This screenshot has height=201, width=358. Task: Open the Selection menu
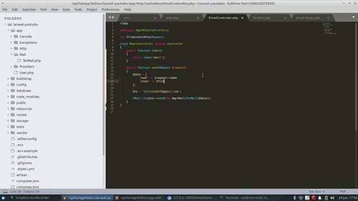tap(29, 9)
